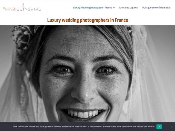Click the word photographers in the orange heading

95,20
